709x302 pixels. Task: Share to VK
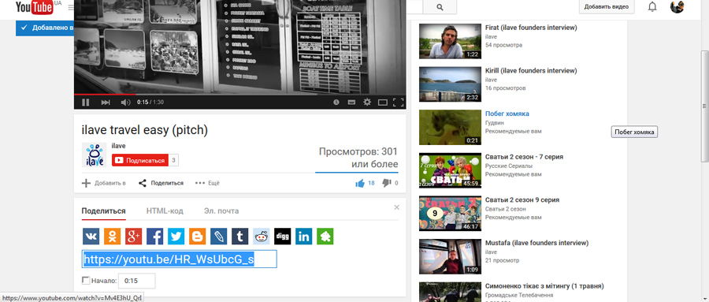[91, 237]
